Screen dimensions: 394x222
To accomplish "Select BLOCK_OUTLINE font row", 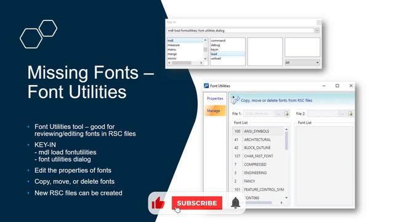I will point(258,148).
